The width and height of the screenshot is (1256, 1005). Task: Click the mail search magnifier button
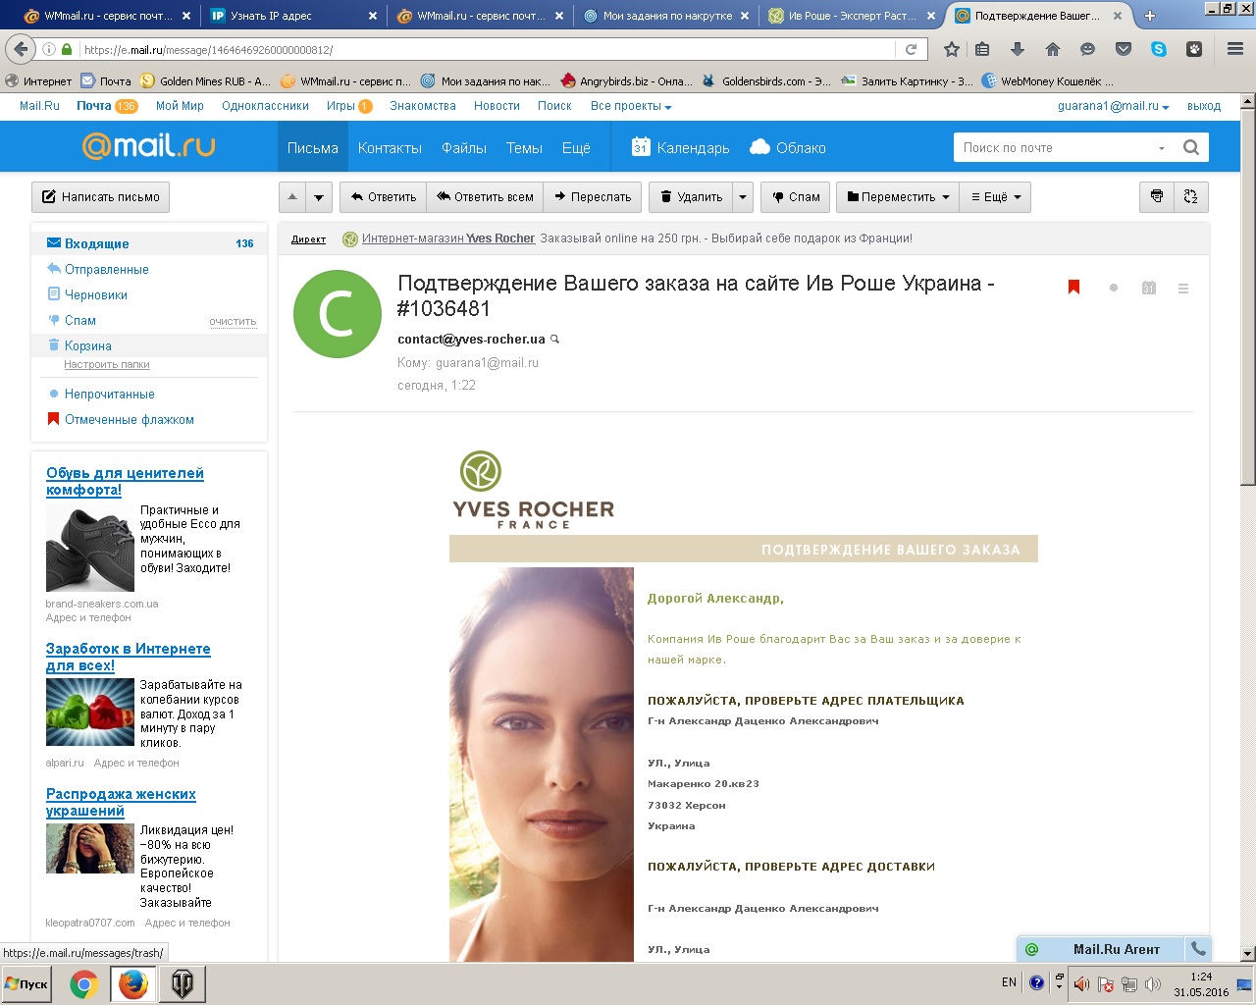(1191, 147)
